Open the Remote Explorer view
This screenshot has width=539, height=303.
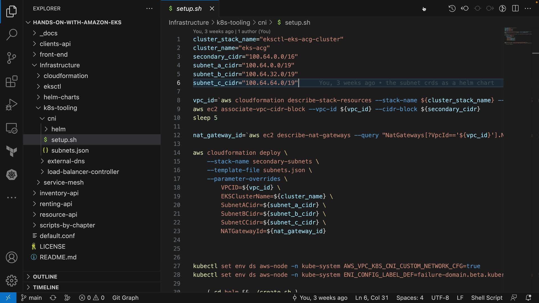[12, 128]
